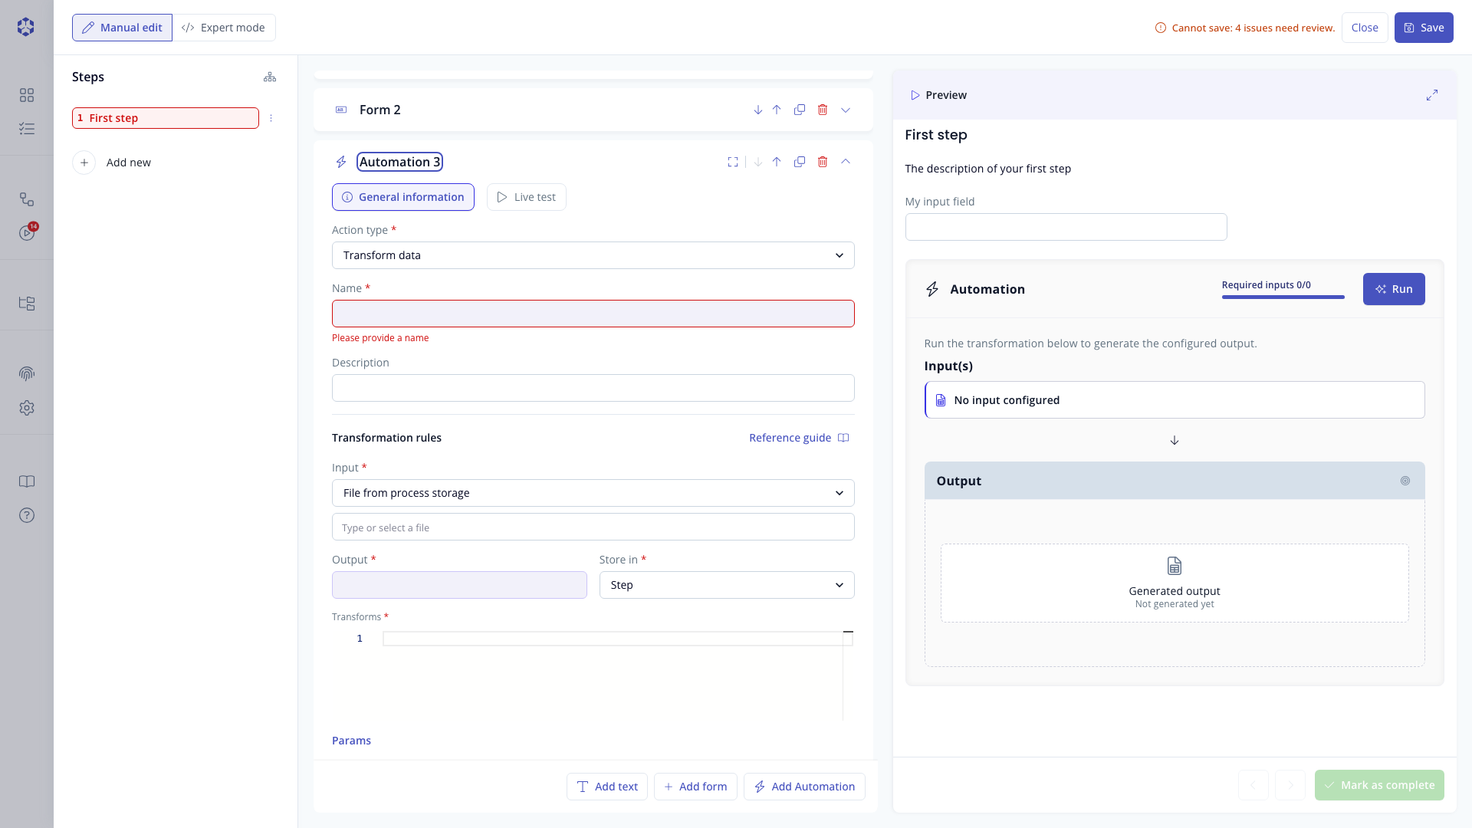
Task: Click the Description input field
Action: pyautogui.click(x=593, y=388)
